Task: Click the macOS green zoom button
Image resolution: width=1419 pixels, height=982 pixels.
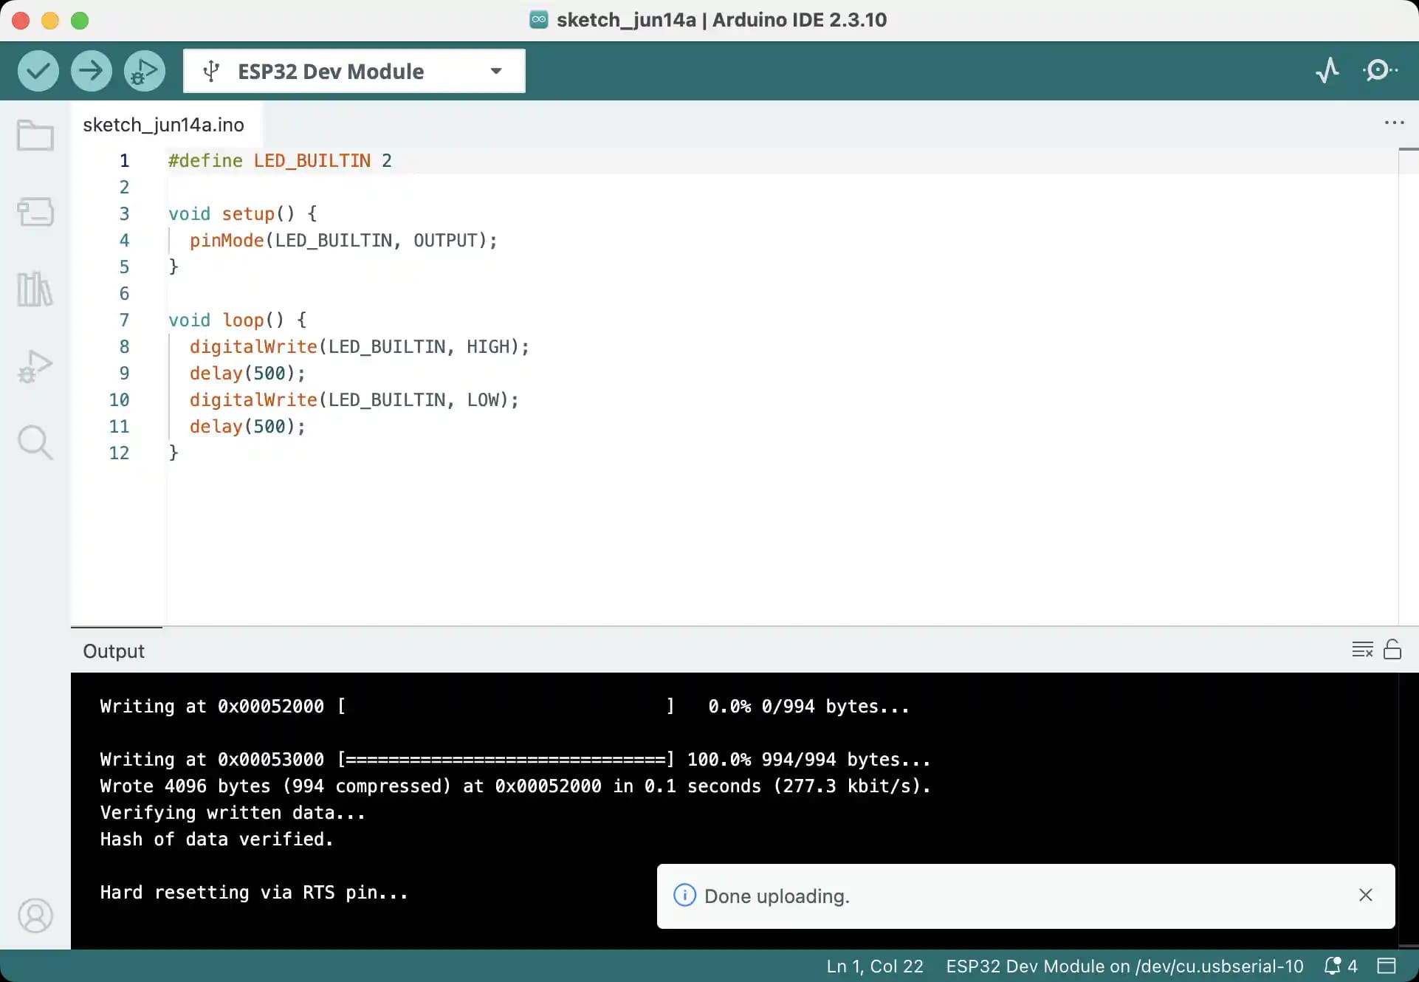Action: 80,21
